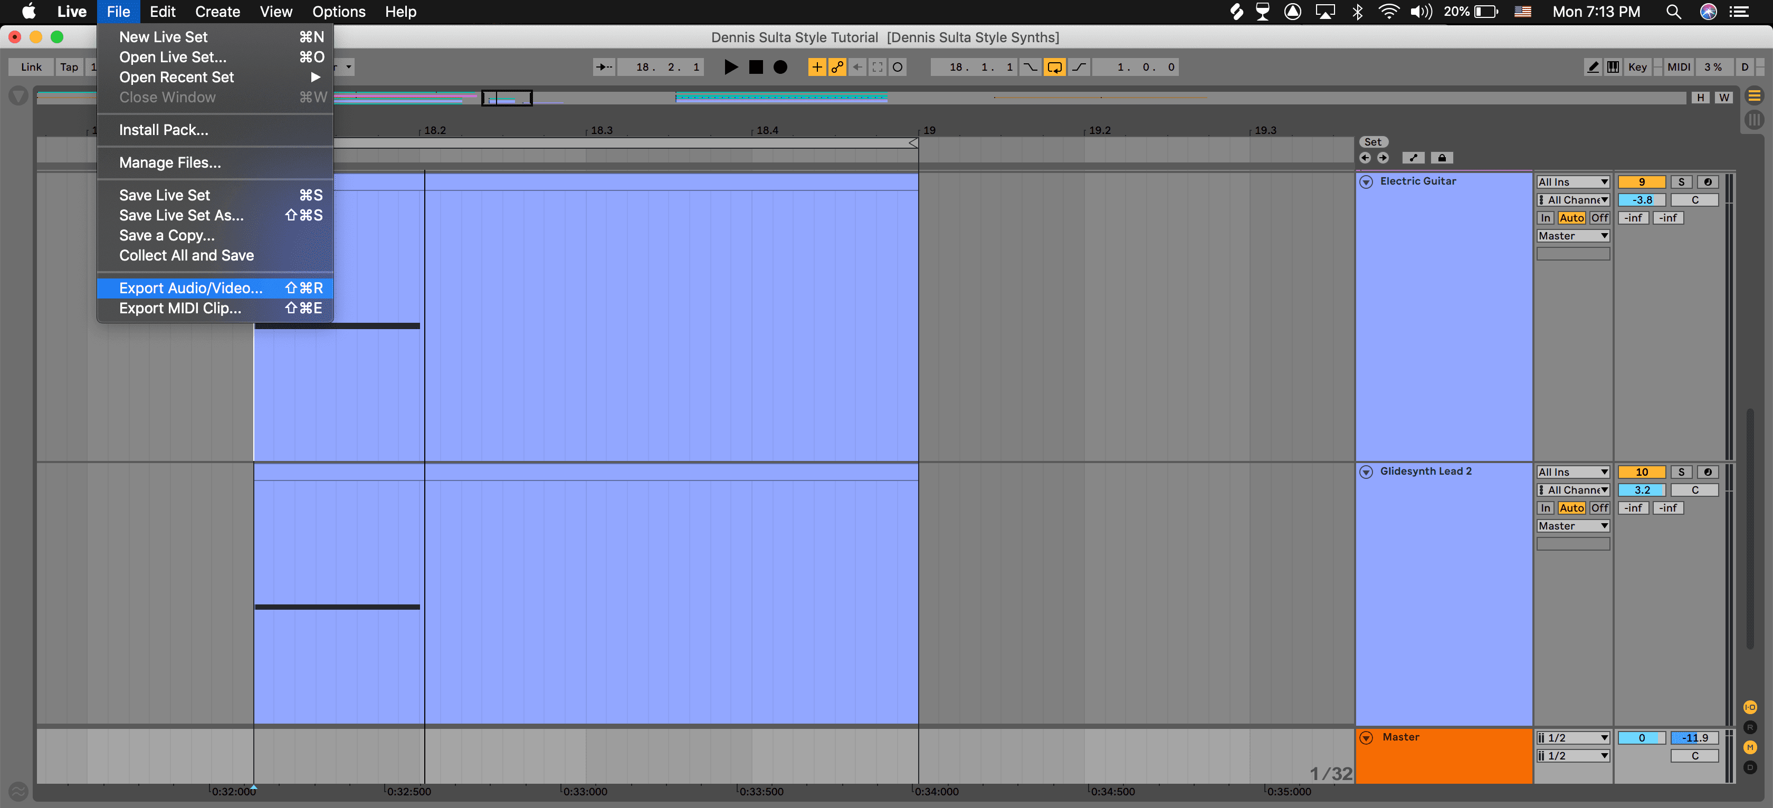
Task: Switch to Session view via horizontal-lines icon
Action: pos(1753,95)
